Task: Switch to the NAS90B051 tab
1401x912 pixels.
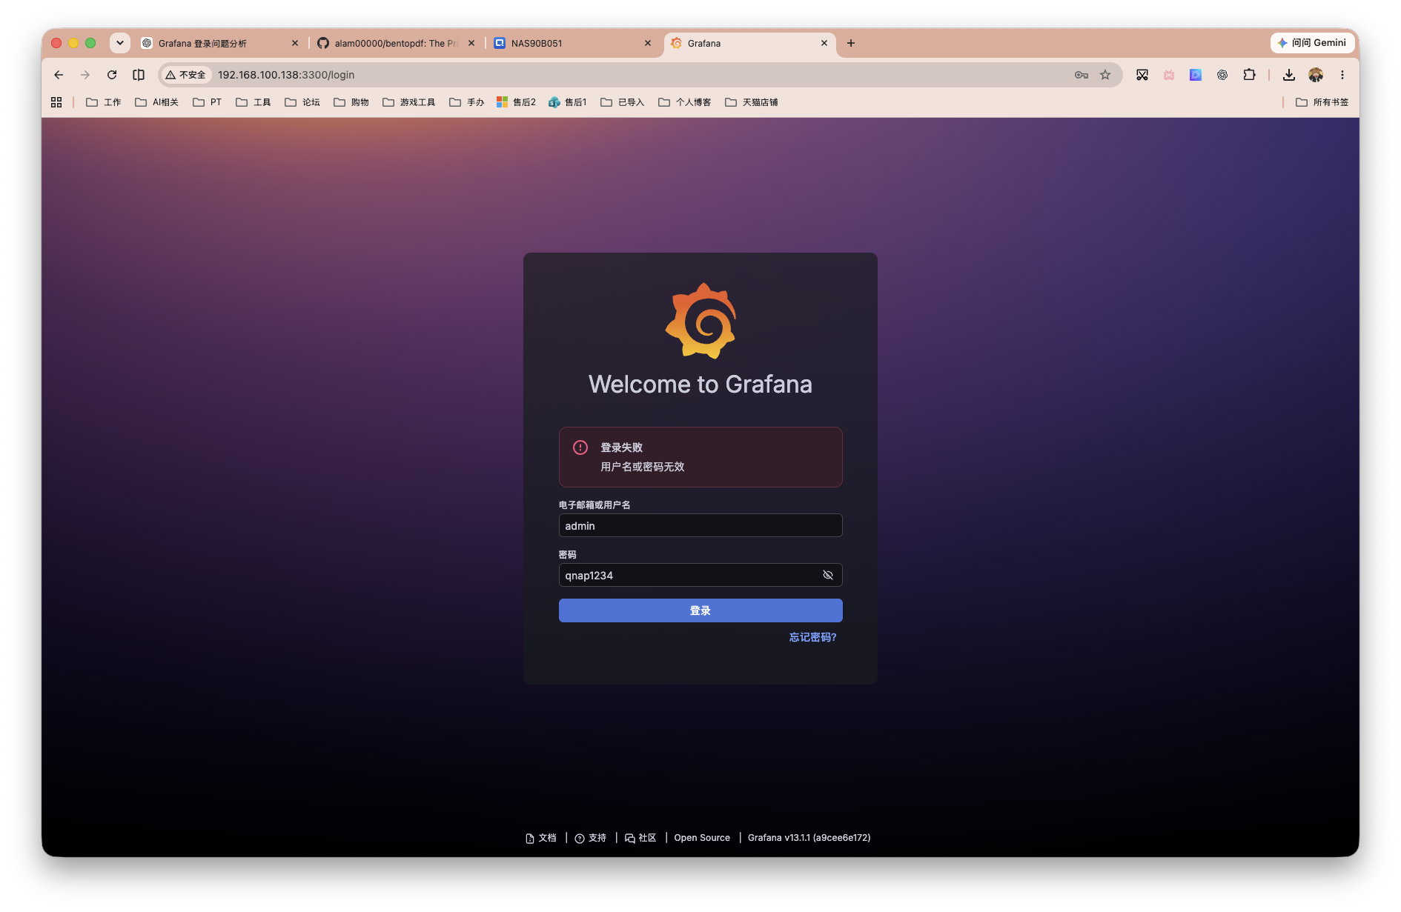Action: tap(573, 44)
